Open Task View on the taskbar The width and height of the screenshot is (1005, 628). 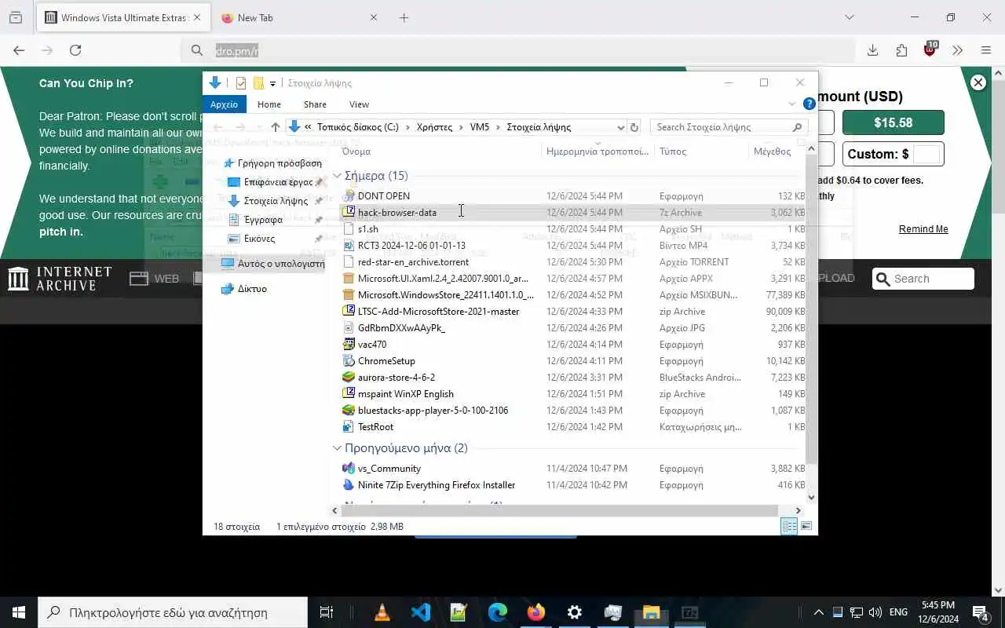point(327,612)
